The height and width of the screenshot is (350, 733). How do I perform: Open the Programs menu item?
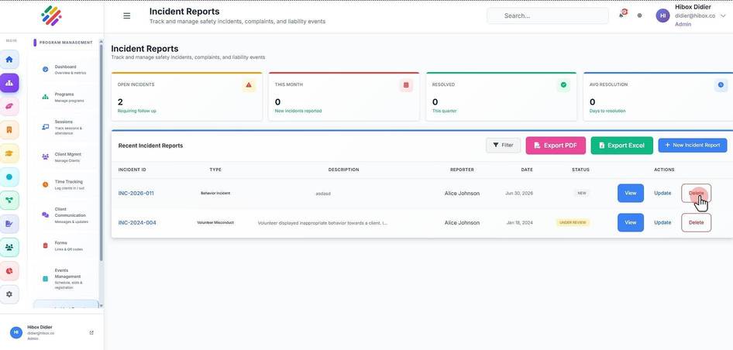click(x=65, y=98)
